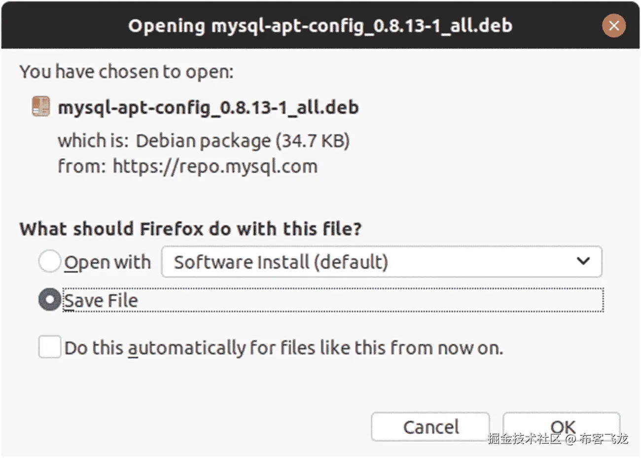Viewport: 641px width, 458px height.
Task: Click the mysql-apt-config filename text
Action: (x=208, y=107)
